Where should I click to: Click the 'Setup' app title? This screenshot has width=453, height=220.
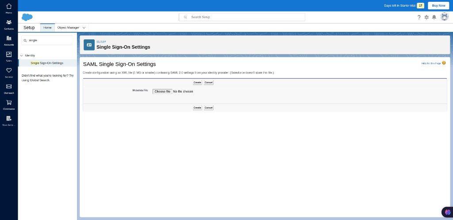click(x=29, y=27)
